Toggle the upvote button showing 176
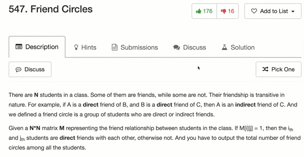The image size is (304, 157). (204, 11)
